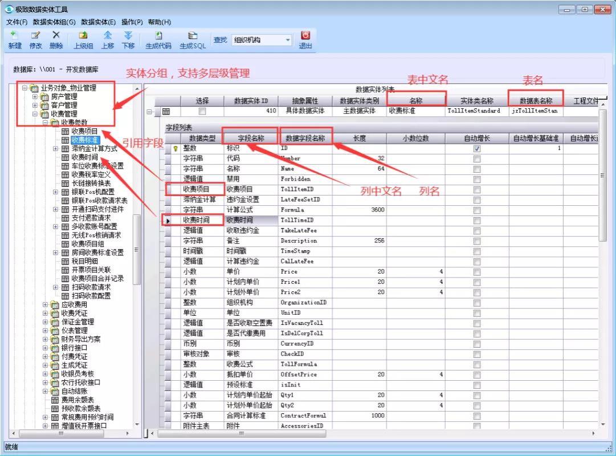Screen dimensions: 616x456
Task: Toggle 自动增长 checkbox in the 禁用 row
Action: point(477,179)
